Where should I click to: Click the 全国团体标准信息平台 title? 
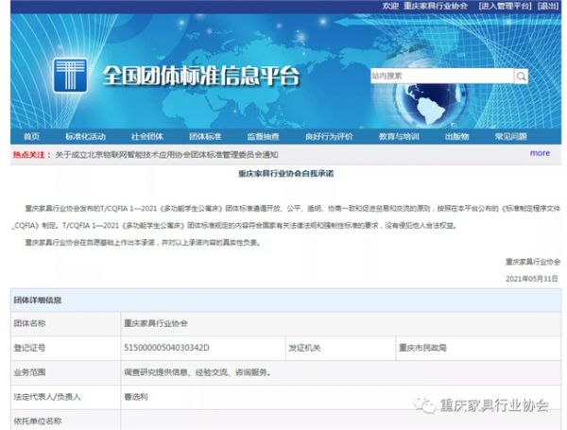[201, 76]
